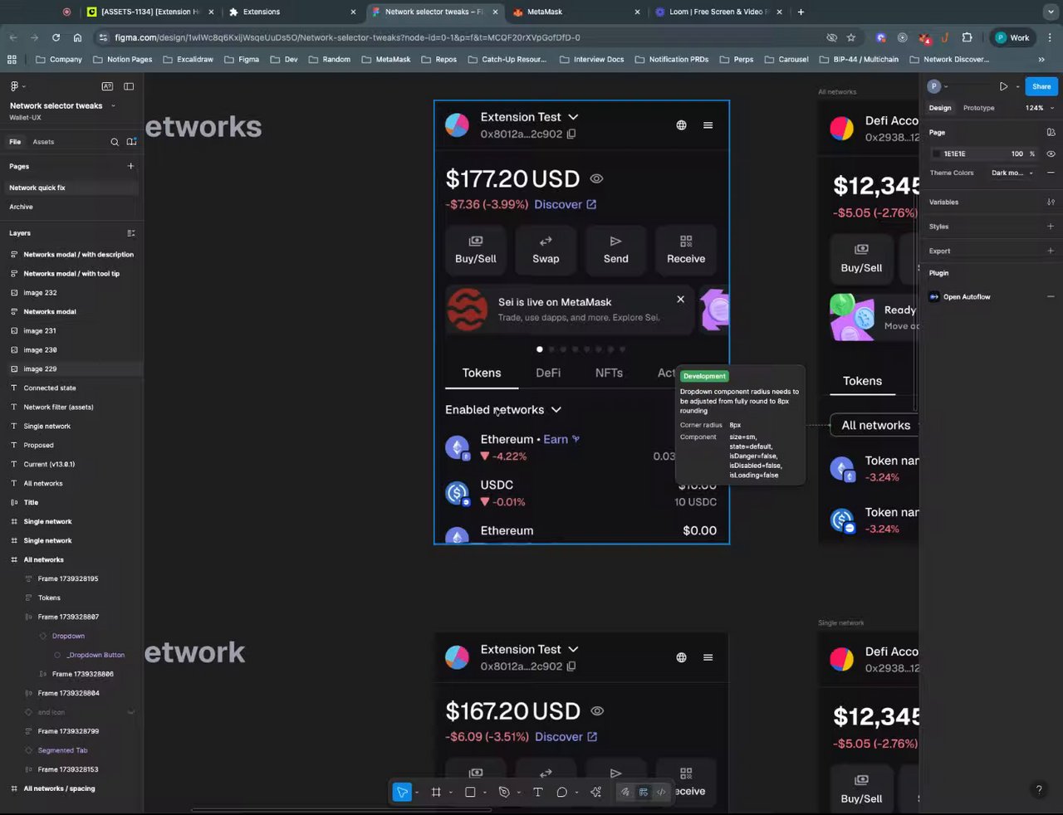Screen dimensions: 1063x815
Task: Switch to Dev Mode code toggle
Action: tap(661, 792)
